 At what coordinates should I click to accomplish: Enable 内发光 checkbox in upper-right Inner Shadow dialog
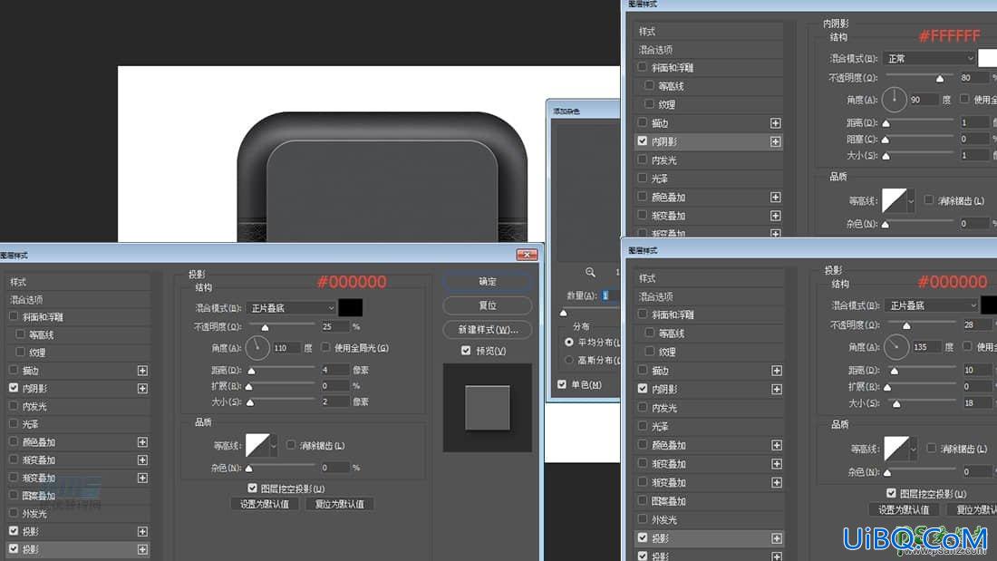643,160
